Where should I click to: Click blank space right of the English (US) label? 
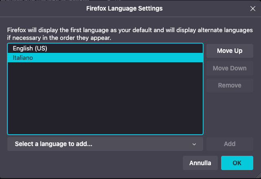pos(122,48)
